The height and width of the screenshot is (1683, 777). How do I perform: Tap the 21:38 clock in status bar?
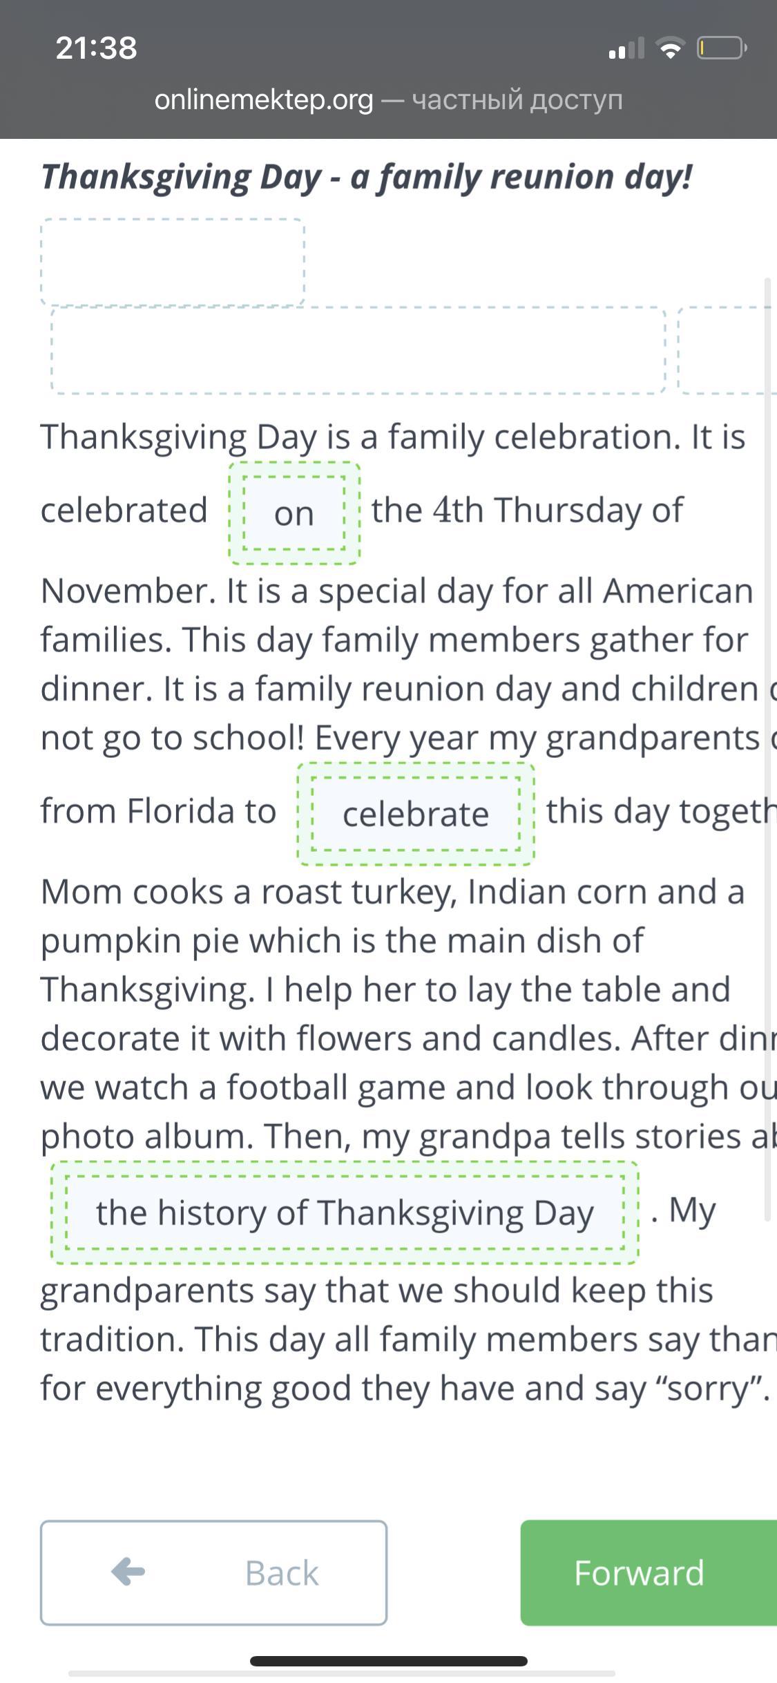[96, 48]
